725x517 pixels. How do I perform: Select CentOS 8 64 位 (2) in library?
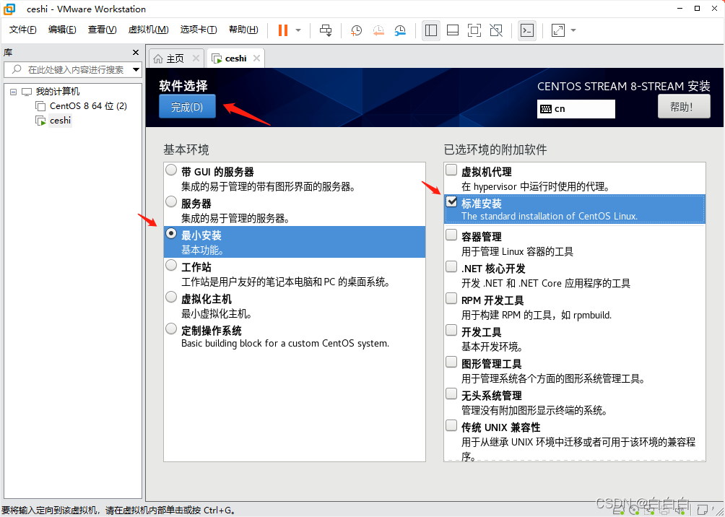[88, 106]
